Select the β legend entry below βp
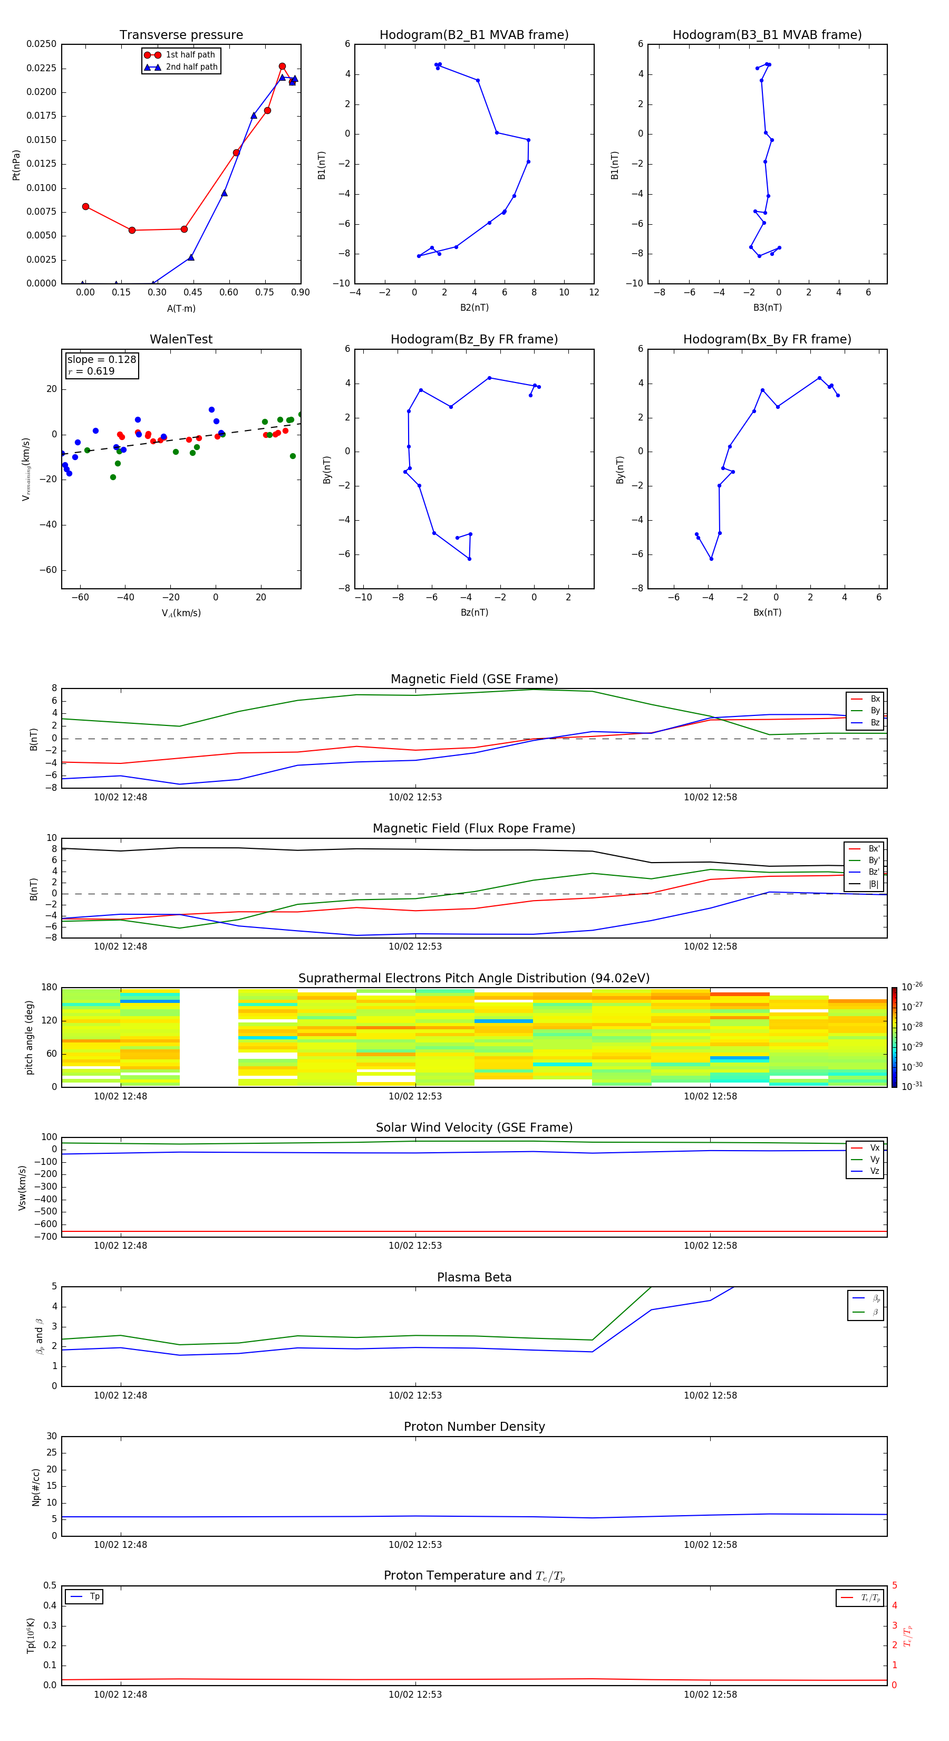949x1741 pixels. (866, 1312)
